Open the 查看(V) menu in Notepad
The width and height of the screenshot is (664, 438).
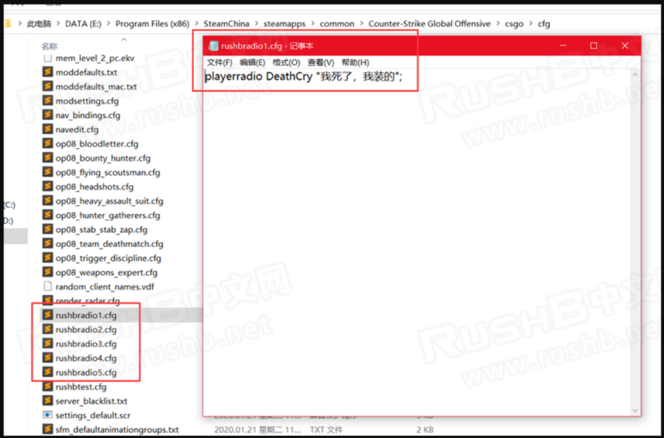click(x=320, y=63)
